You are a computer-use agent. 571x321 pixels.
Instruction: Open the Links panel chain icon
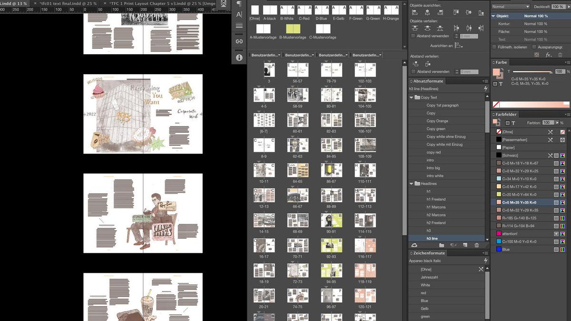(x=239, y=41)
